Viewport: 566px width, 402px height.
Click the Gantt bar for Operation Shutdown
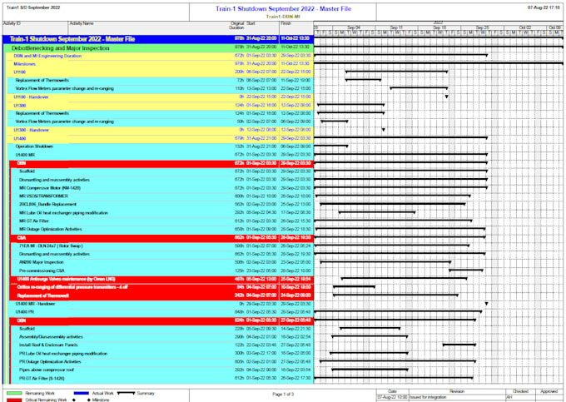click(x=331, y=146)
